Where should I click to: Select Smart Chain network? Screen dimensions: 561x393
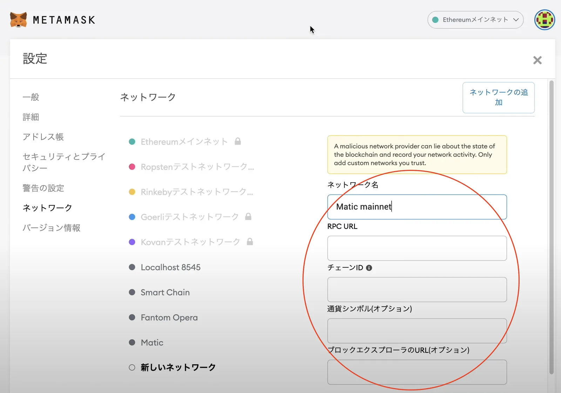click(x=165, y=292)
